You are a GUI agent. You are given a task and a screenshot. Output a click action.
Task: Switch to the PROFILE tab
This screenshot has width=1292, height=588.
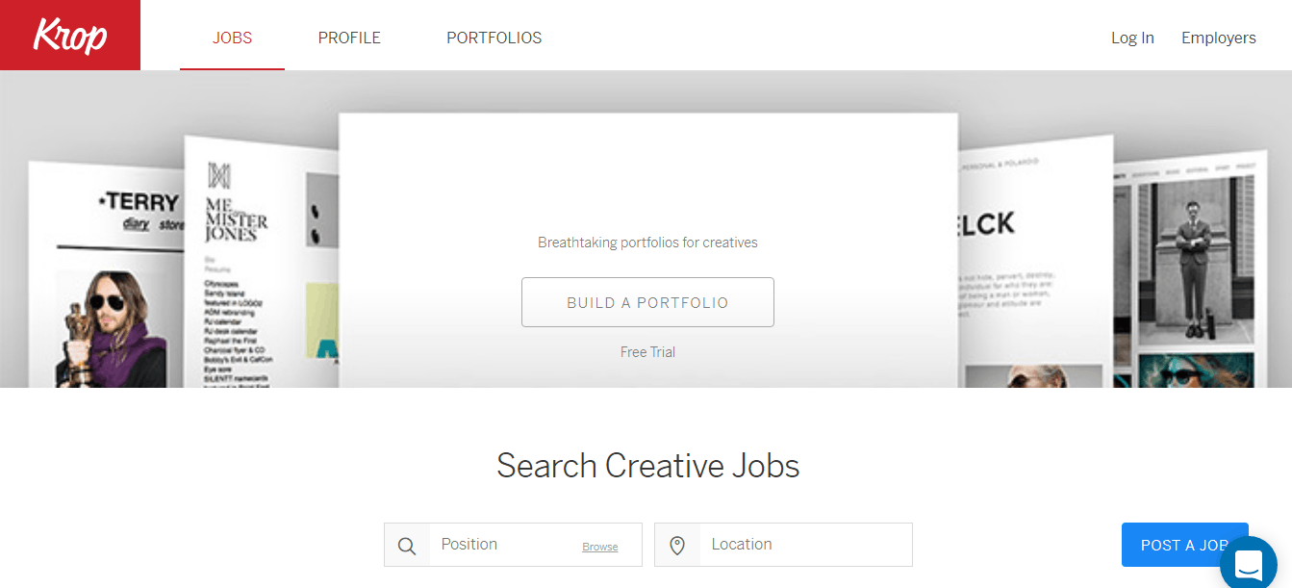point(349,38)
